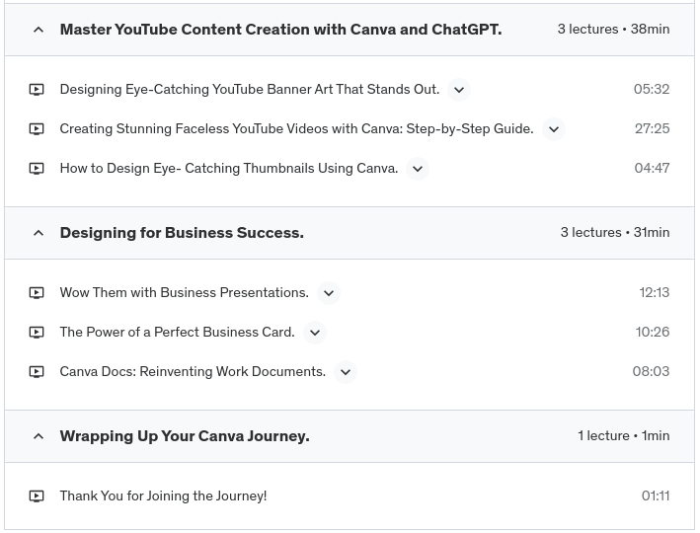Expand description for Business Presentations lecture
Viewport: 700px width, 533px height.
[x=329, y=293]
